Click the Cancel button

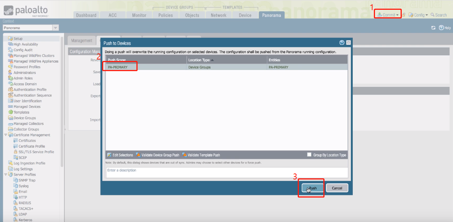coord(337,188)
